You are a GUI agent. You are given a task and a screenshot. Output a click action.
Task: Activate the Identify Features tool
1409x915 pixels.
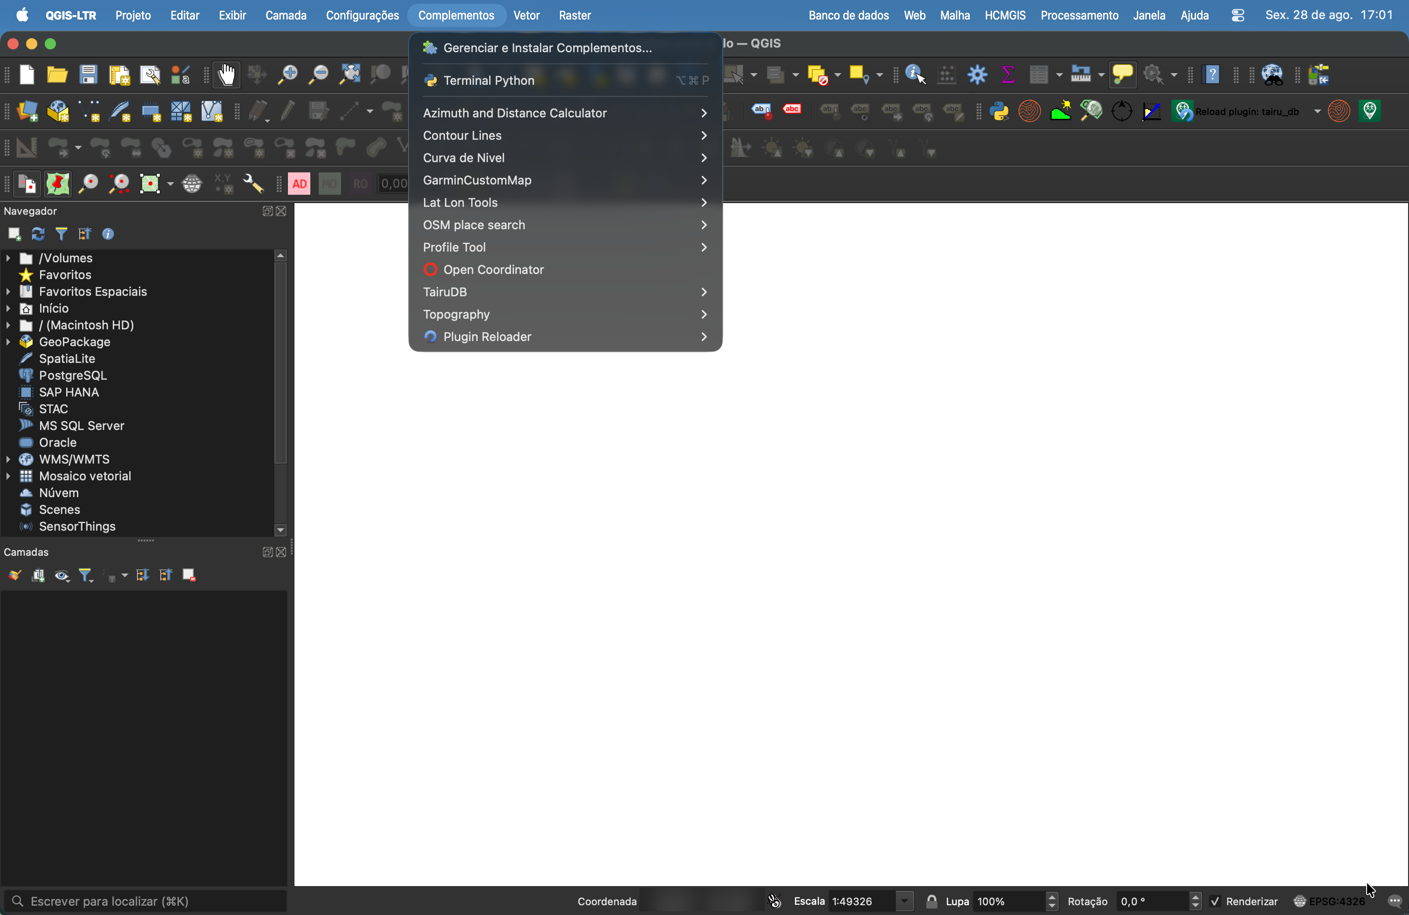click(915, 75)
